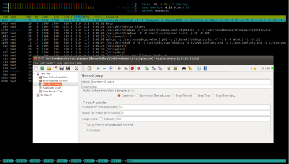Click the Open file toolbar icon
This screenshot has height=164, width=289.
point(49,68)
